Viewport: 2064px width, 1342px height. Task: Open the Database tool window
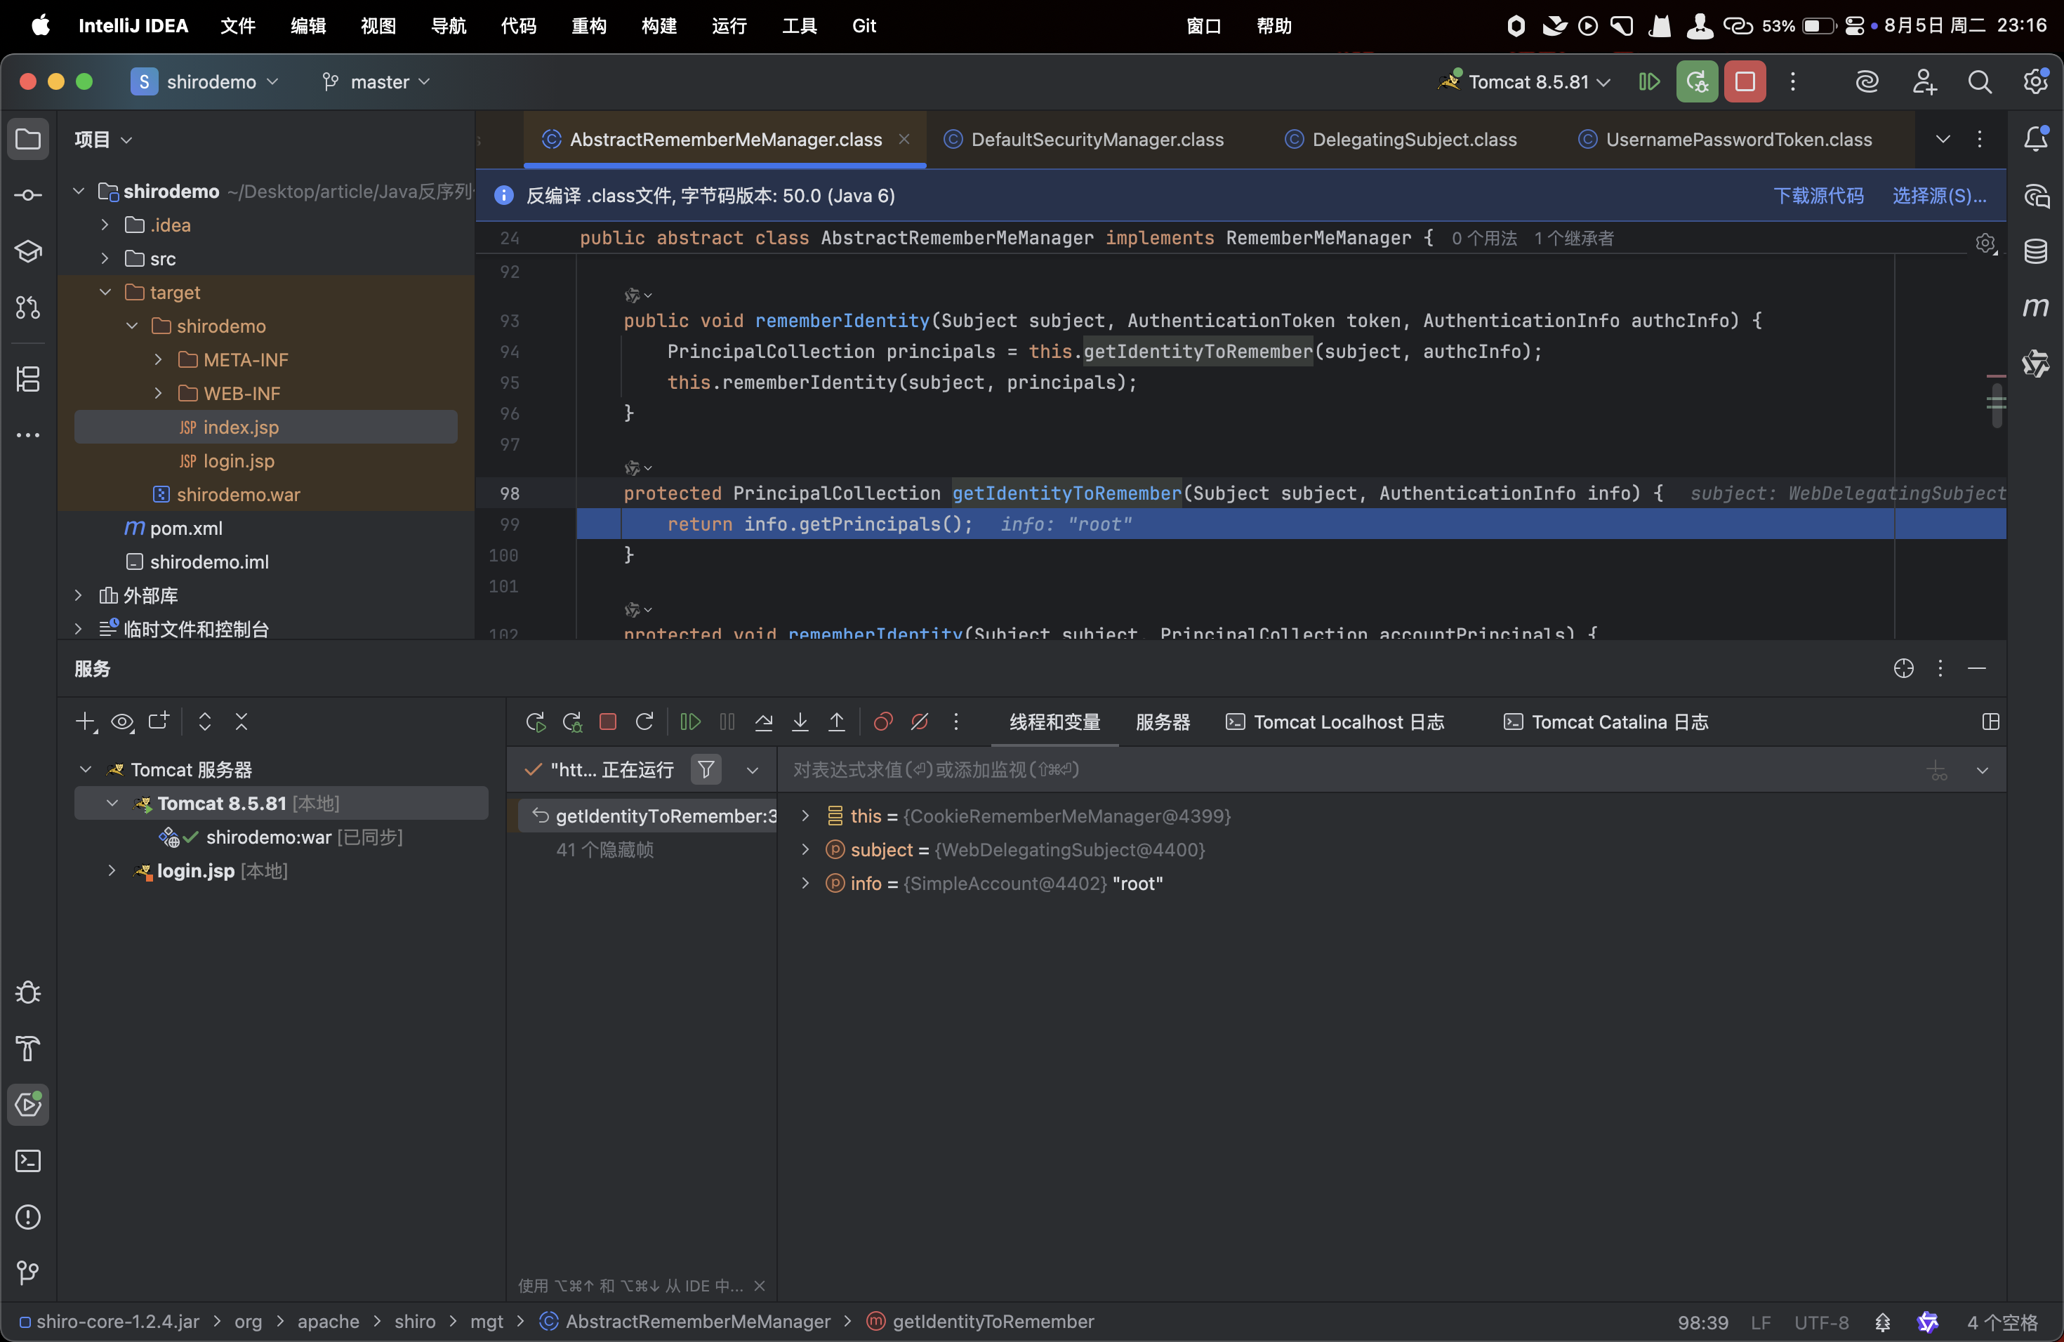tap(2035, 251)
